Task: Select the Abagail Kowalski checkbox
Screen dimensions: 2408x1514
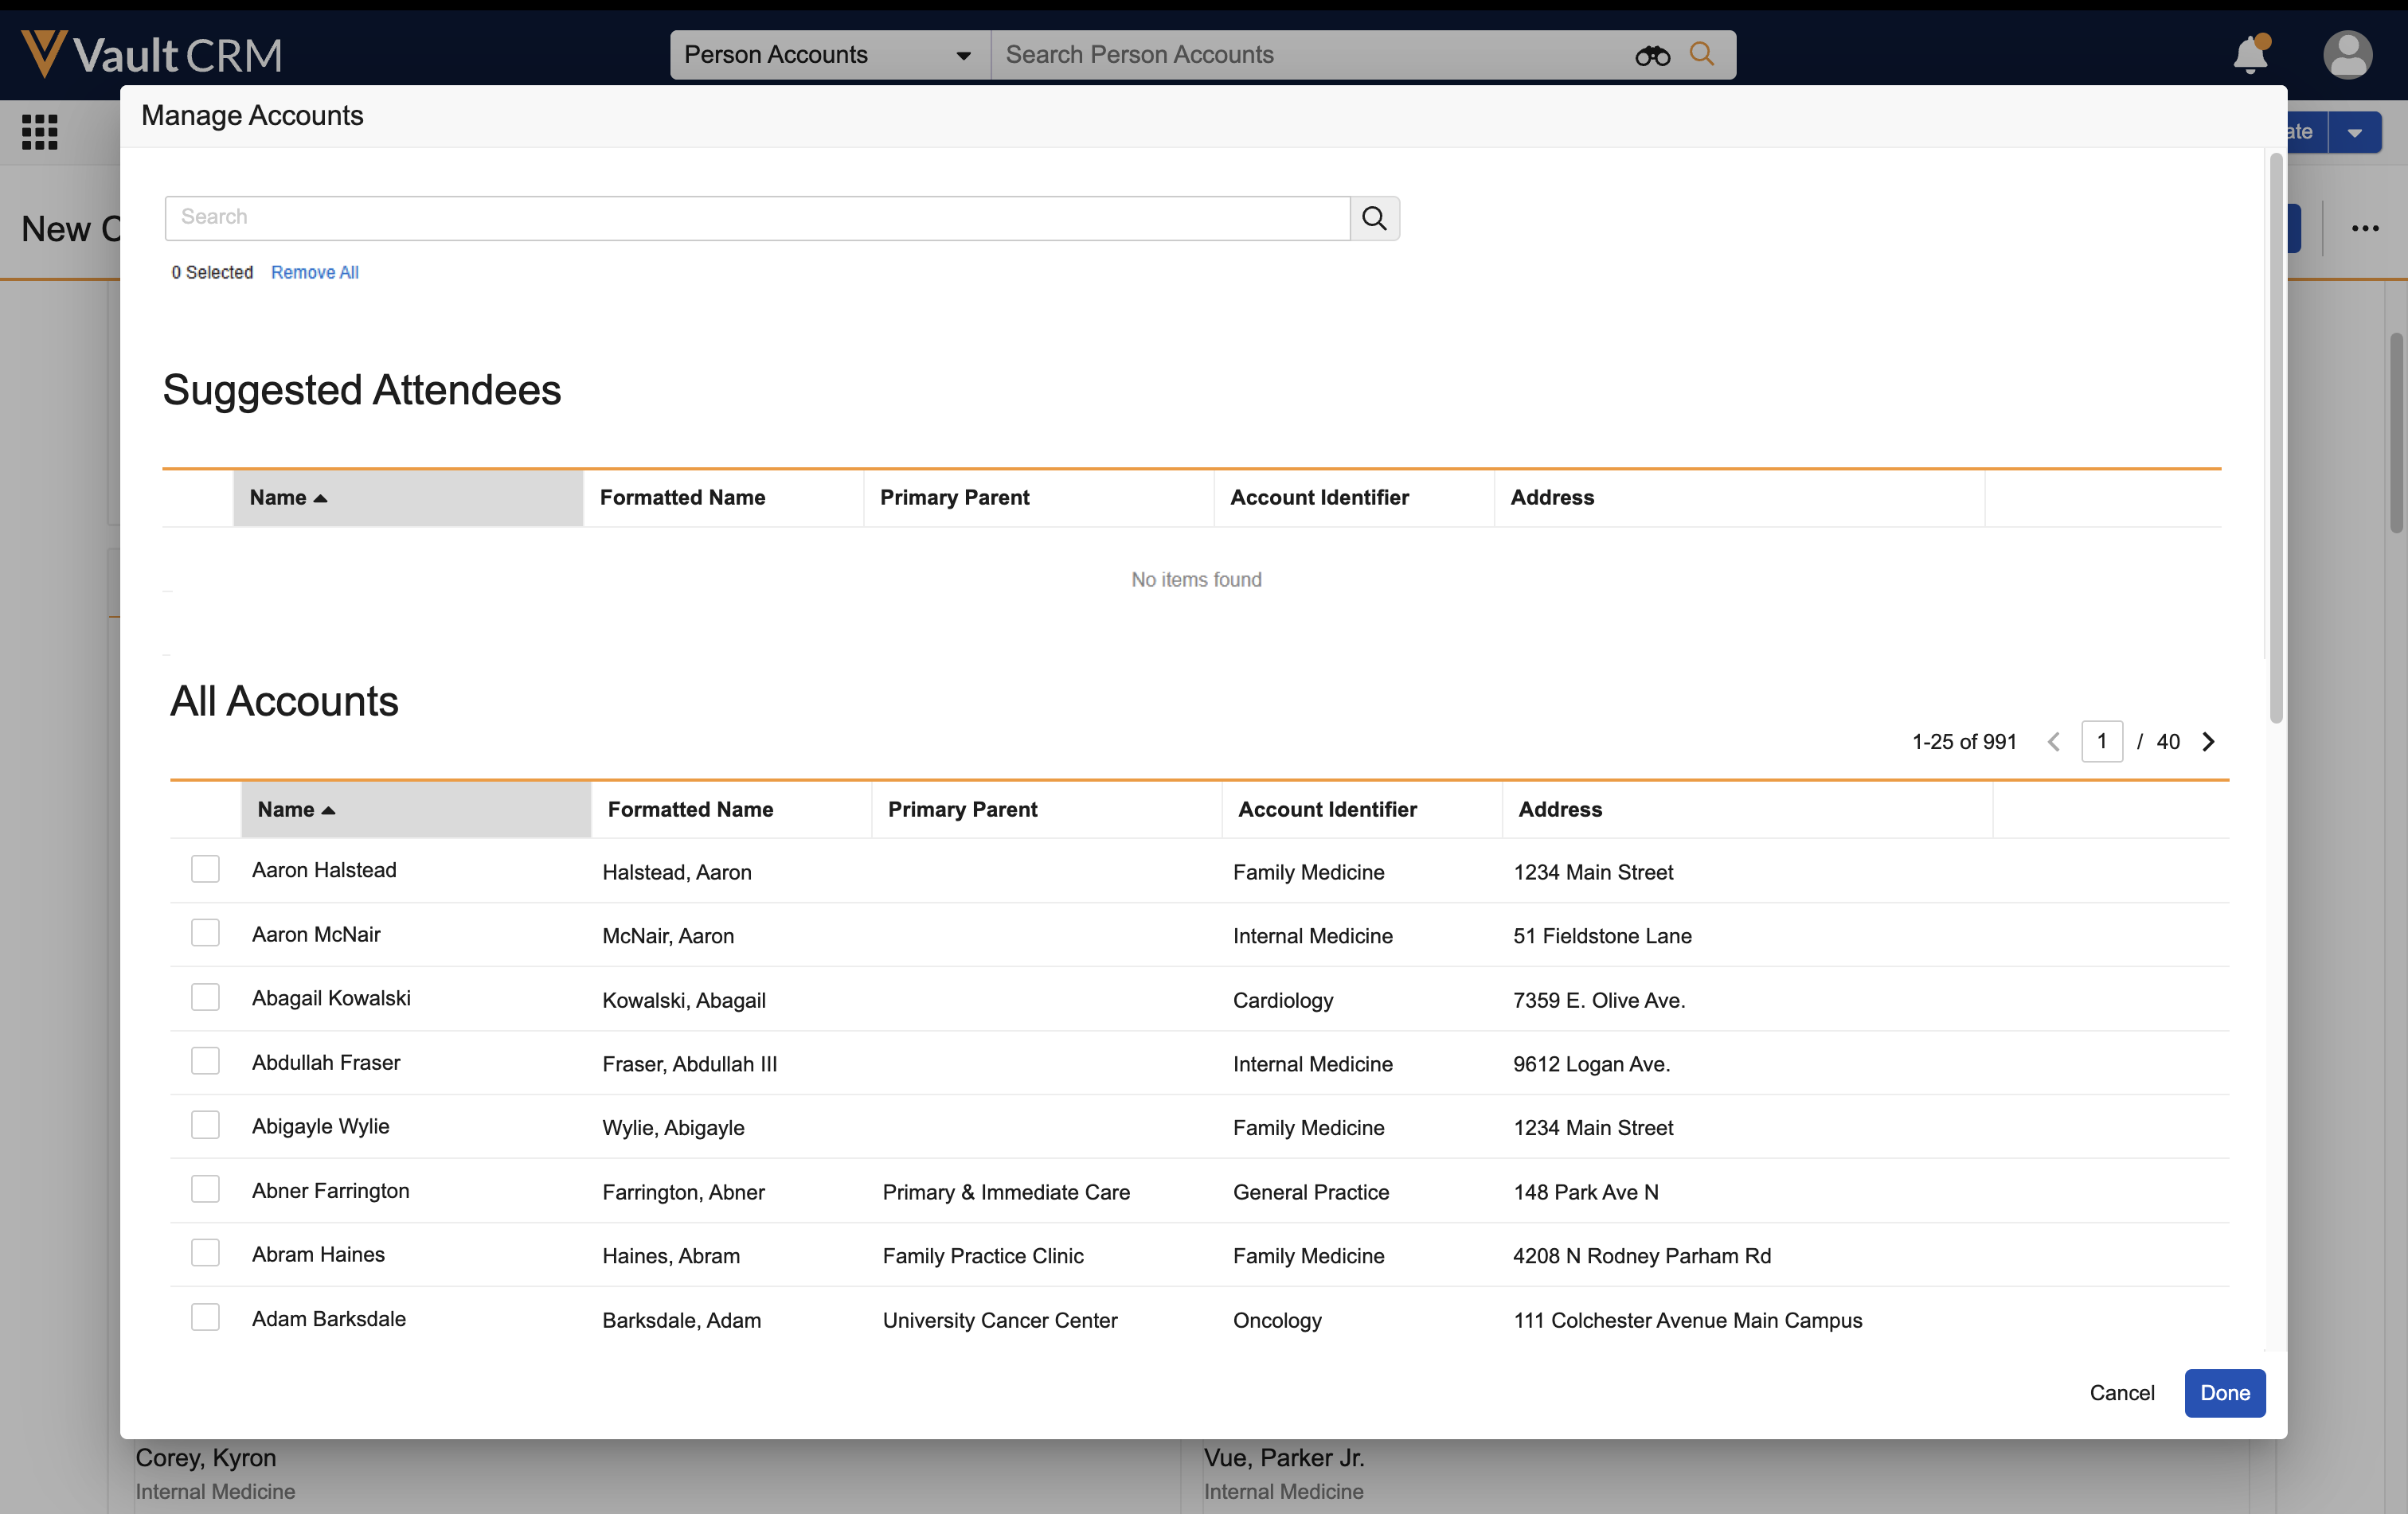Action: (x=205, y=997)
